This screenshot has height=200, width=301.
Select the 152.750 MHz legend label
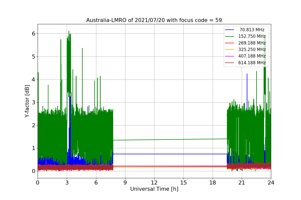point(252,36)
